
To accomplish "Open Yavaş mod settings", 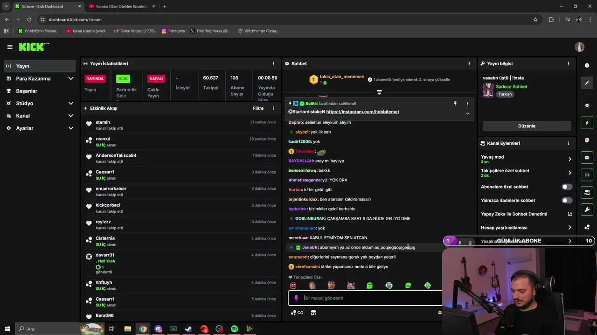I will pos(526,159).
